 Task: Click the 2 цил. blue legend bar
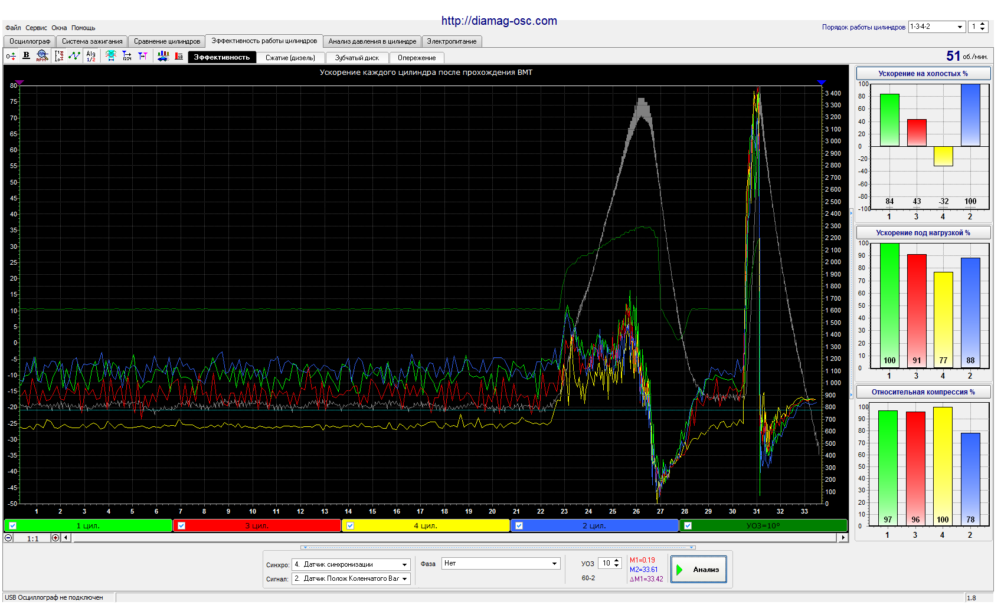click(594, 526)
